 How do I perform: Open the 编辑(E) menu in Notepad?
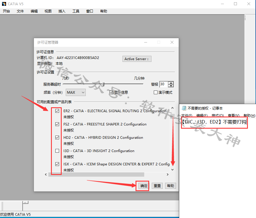pyautogui.click(x=202, y=115)
